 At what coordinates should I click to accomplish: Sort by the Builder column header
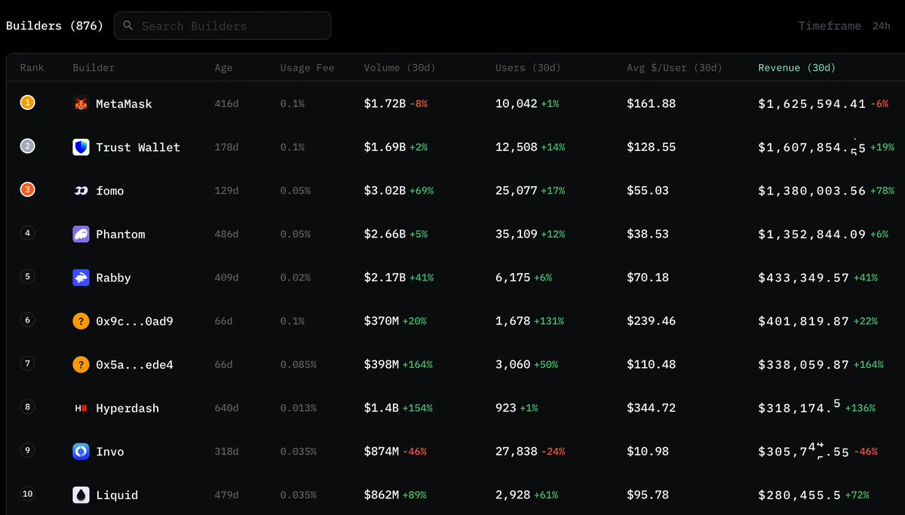(94, 68)
